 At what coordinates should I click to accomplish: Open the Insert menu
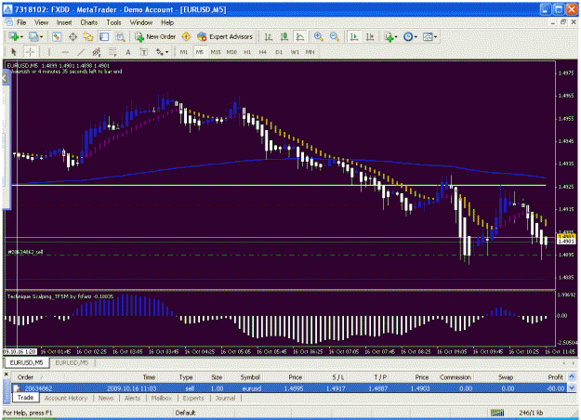tap(64, 22)
